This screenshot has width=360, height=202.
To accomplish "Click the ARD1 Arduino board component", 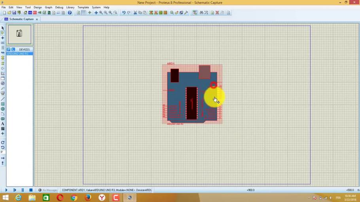I will pos(192,94).
